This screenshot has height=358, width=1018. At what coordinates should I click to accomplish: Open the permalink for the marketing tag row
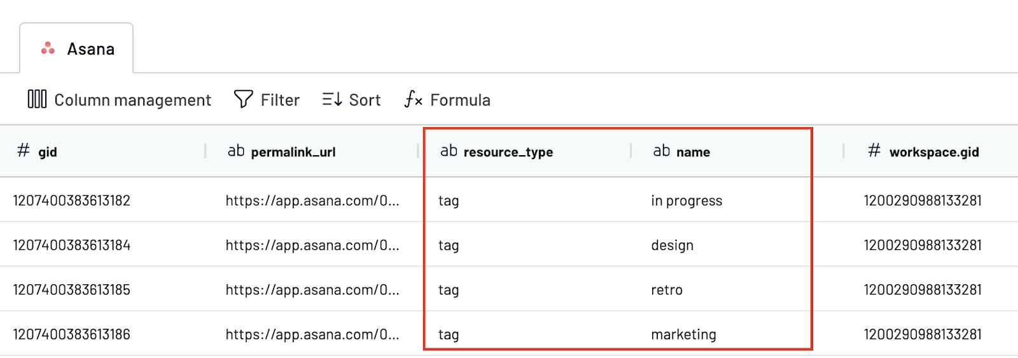pyautogui.click(x=312, y=334)
